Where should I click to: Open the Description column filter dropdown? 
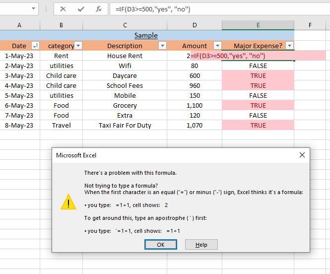(162, 46)
